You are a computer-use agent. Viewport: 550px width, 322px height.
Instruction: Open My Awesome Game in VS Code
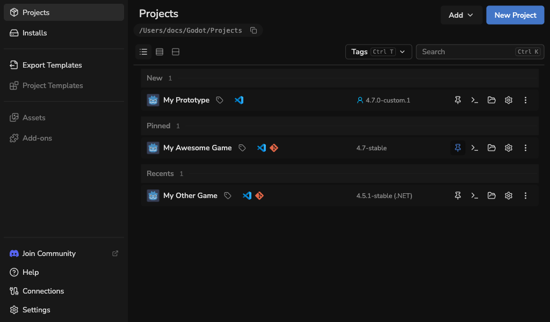[262, 148]
